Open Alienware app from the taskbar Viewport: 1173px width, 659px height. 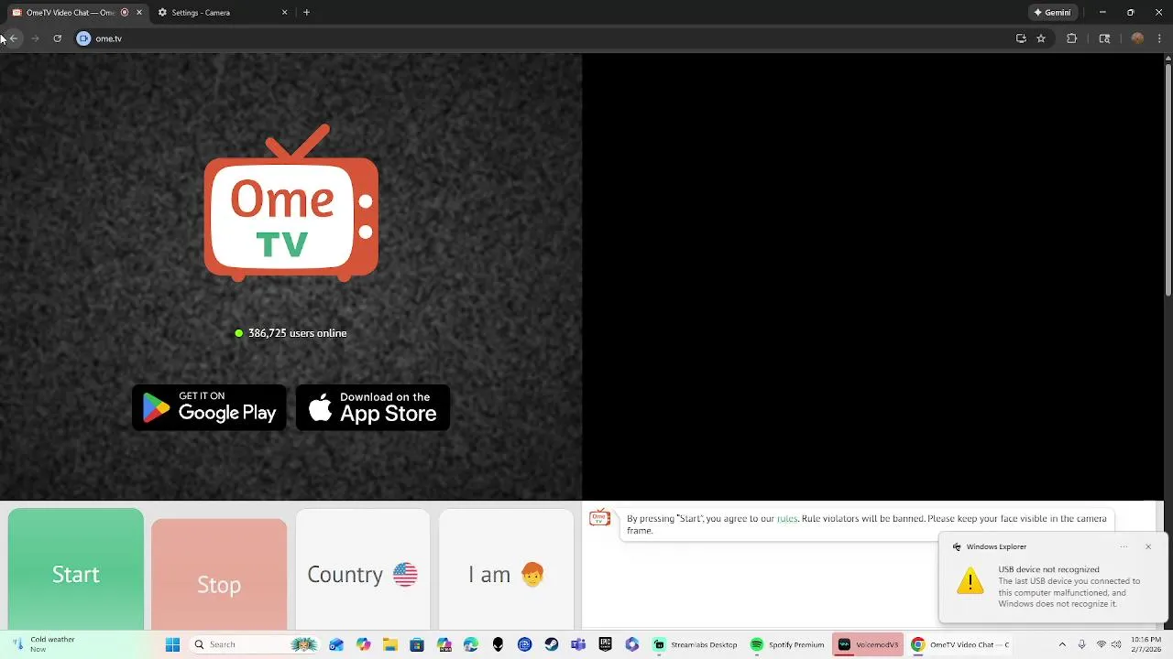498,644
